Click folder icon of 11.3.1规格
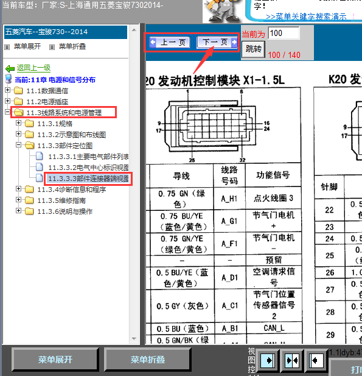362x376 pixels. (29, 124)
